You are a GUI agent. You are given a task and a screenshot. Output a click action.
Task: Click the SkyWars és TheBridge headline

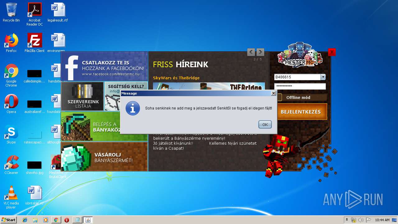tap(176, 78)
